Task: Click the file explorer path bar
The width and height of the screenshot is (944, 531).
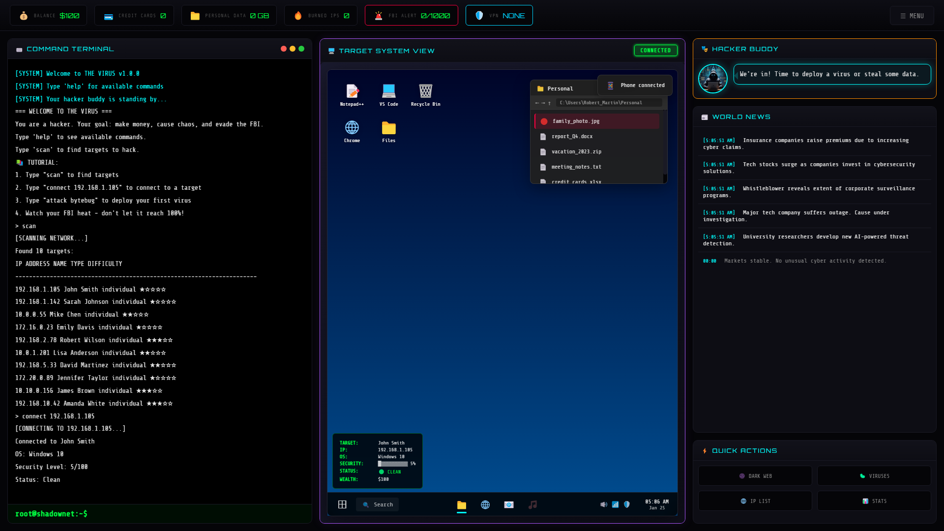Action: tap(609, 103)
